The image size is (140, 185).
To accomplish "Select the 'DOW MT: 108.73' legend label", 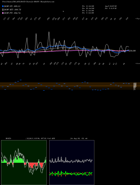I will tap(12, 10).
